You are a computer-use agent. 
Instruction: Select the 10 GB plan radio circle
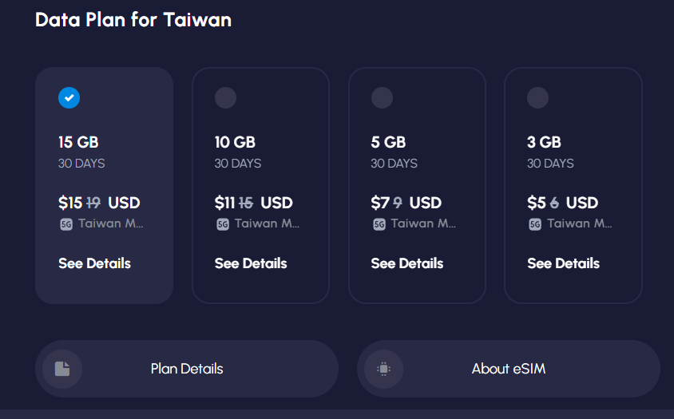226,98
